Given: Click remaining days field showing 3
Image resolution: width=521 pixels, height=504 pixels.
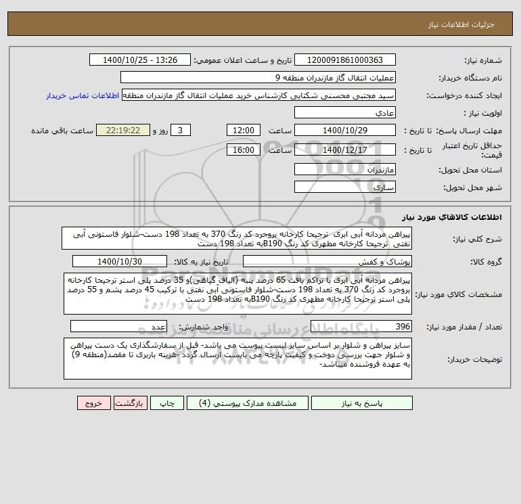Looking at the screenshot, I should tap(181, 131).
